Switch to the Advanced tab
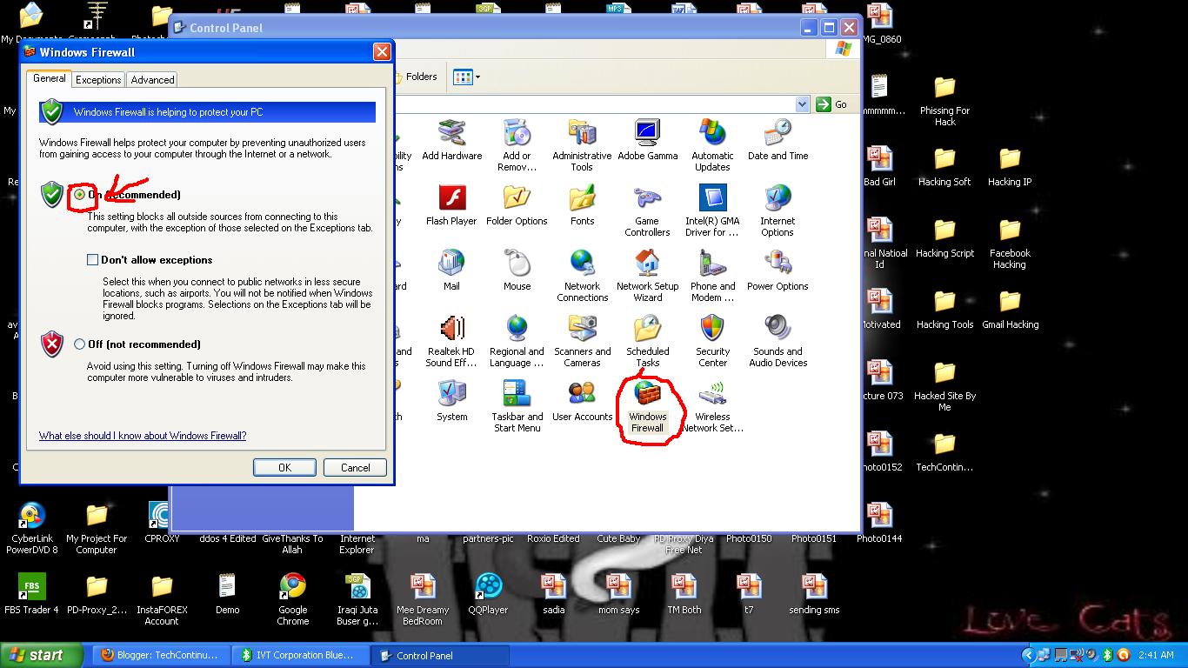The height and width of the screenshot is (668, 1188). tap(153, 80)
